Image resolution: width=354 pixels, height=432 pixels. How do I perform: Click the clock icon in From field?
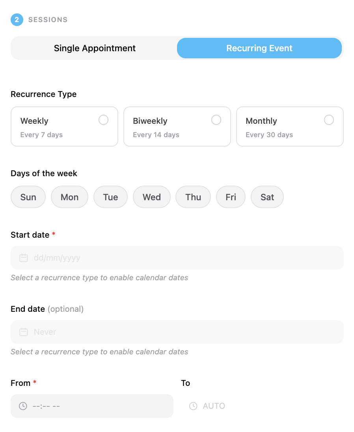click(23, 406)
